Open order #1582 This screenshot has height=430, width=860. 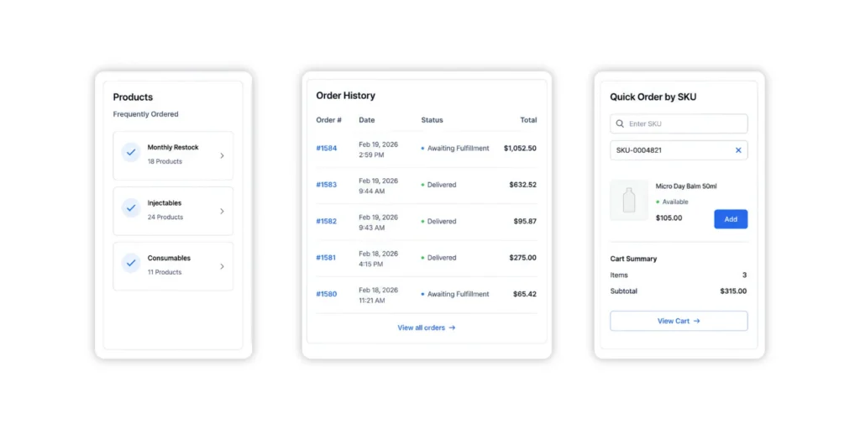(327, 221)
